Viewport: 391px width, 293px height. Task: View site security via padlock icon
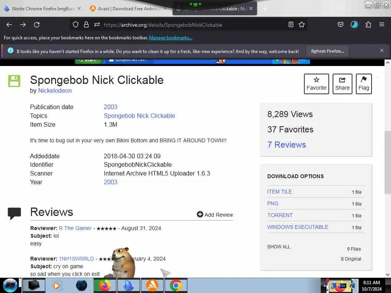(86, 24)
